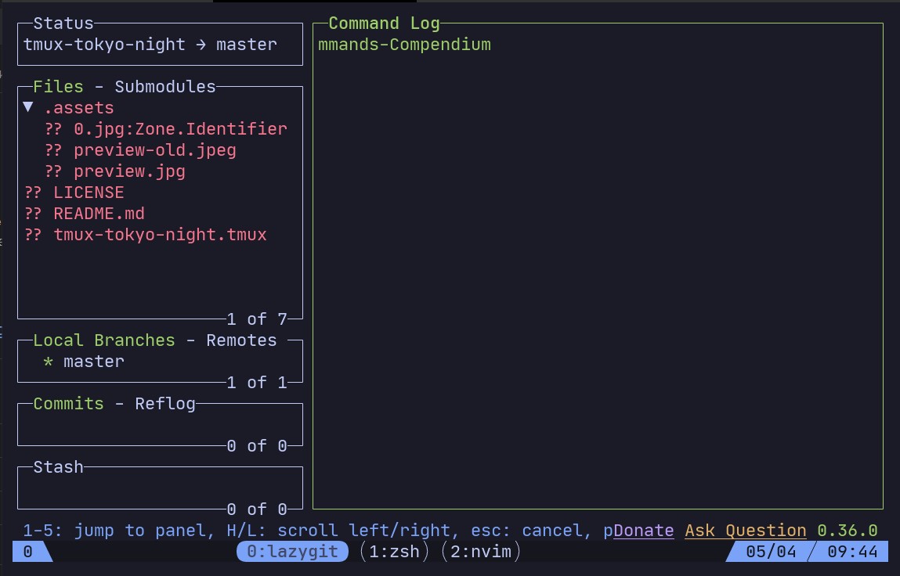
Task: Open the Remotes tab
Action: click(242, 340)
